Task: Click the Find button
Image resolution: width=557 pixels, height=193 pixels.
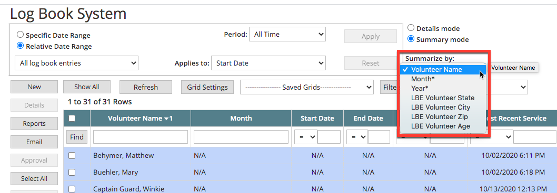Action: tap(77, 137)
